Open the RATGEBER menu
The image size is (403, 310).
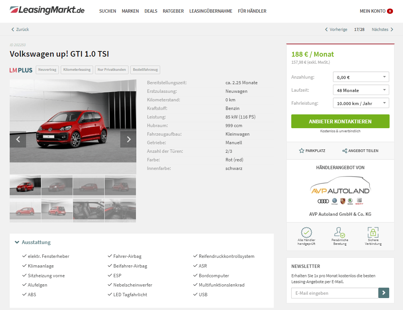[x=173, y=11]
